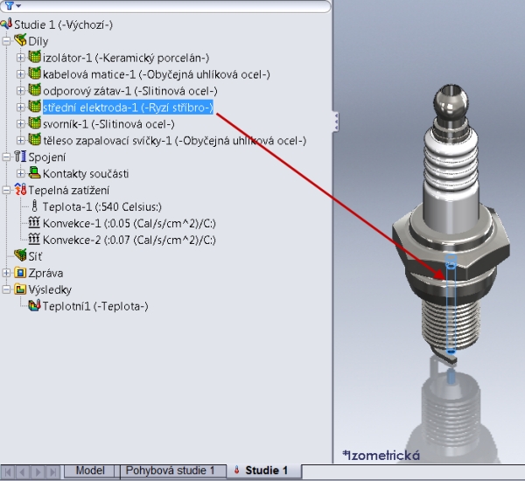Select the Studie 1 tab

264,471
